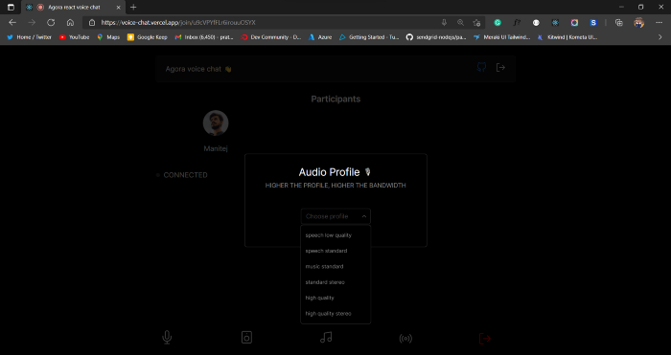Close the Agora react voice chat tab
Screen dimensions: 671x355
pyautogui.click(x=118, y=8)
